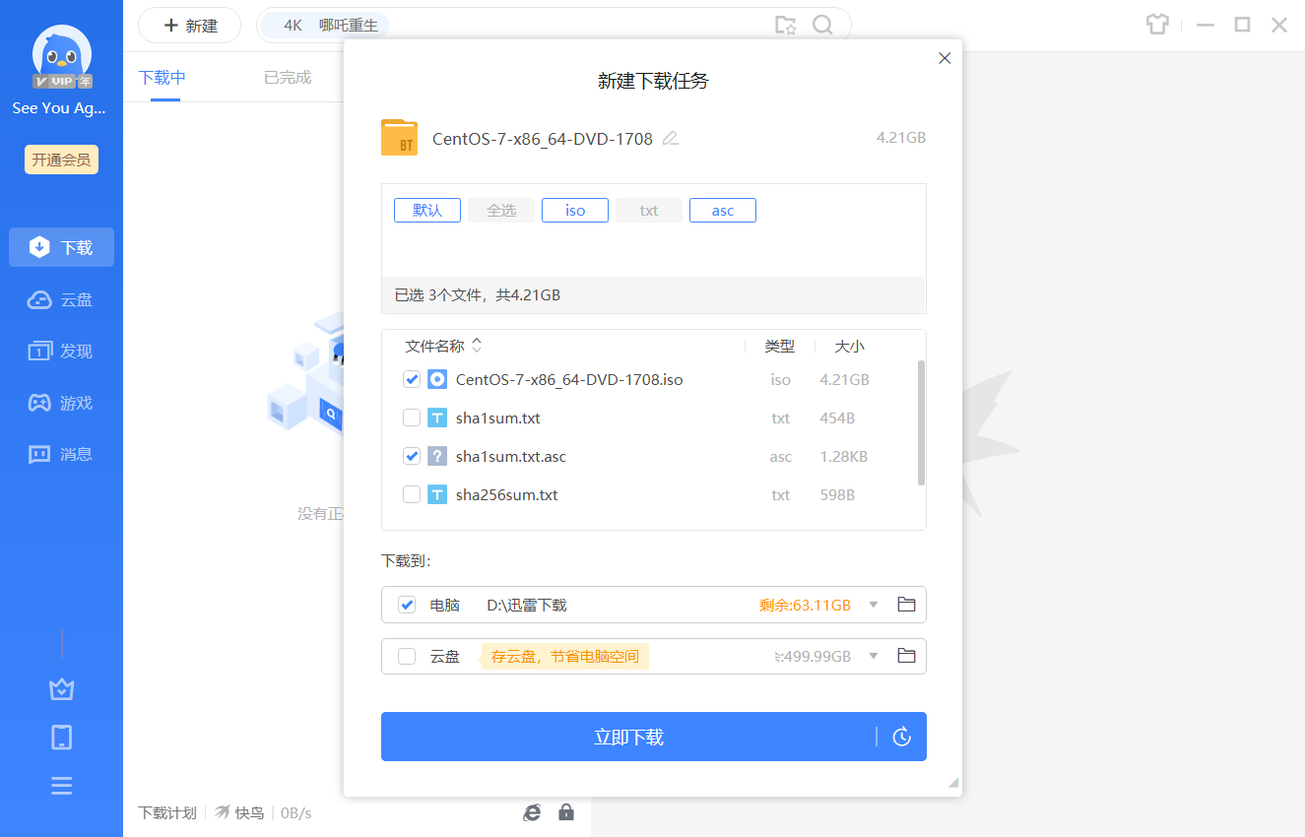Click the favorites folder star icon
This screenshot has height=837, width=1305.
[x=785, y=26]
